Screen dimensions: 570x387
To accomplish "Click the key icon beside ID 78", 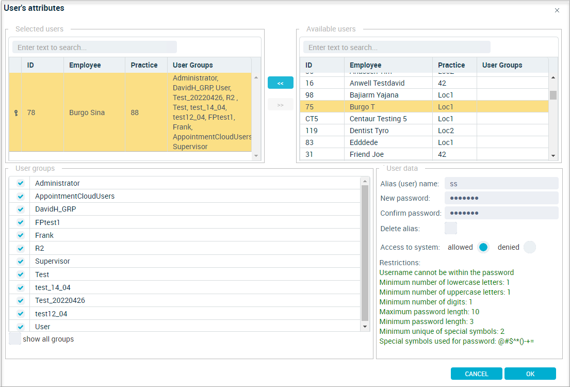I will [15, 113].
